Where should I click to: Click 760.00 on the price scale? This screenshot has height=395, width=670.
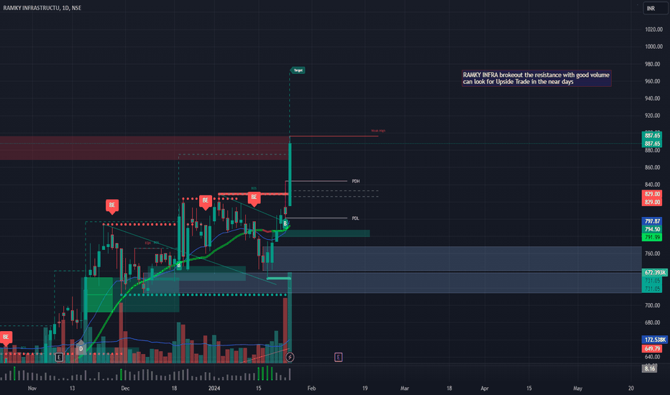tap(653, 254)
